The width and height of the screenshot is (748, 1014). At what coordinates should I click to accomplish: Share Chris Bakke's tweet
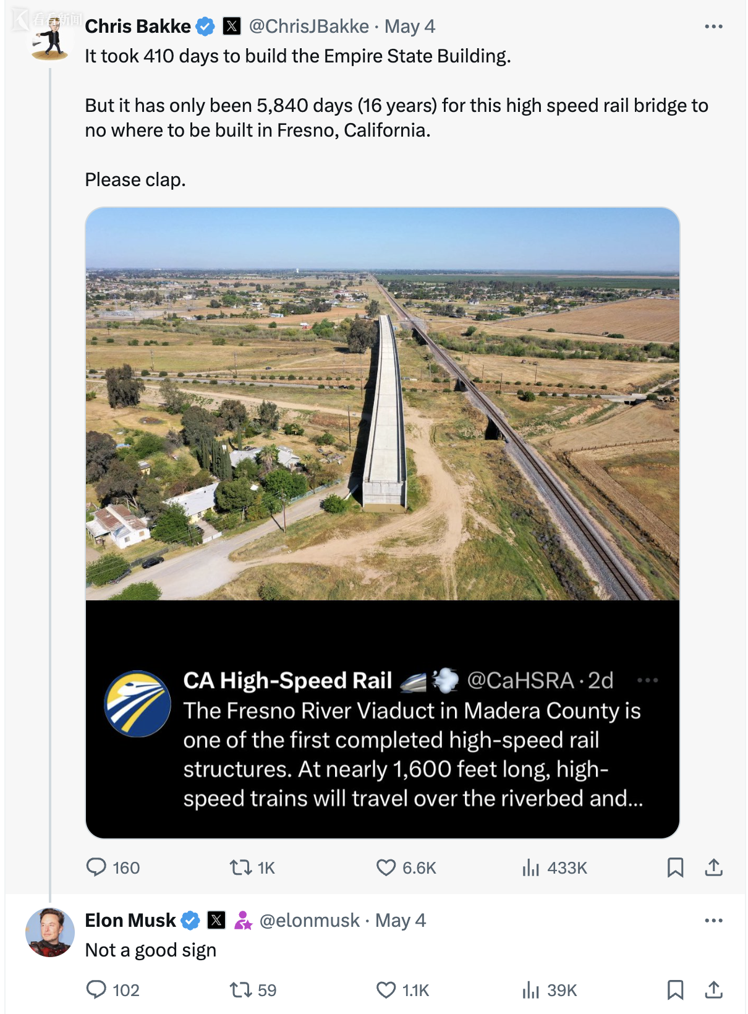click(x=714, y=867)
